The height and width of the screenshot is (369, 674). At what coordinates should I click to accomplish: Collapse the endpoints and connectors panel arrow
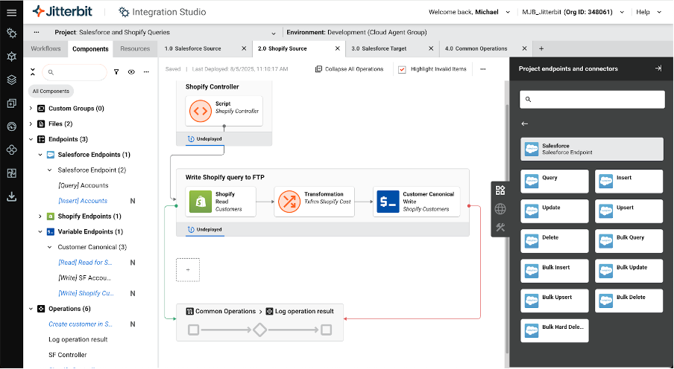point(658,68)
